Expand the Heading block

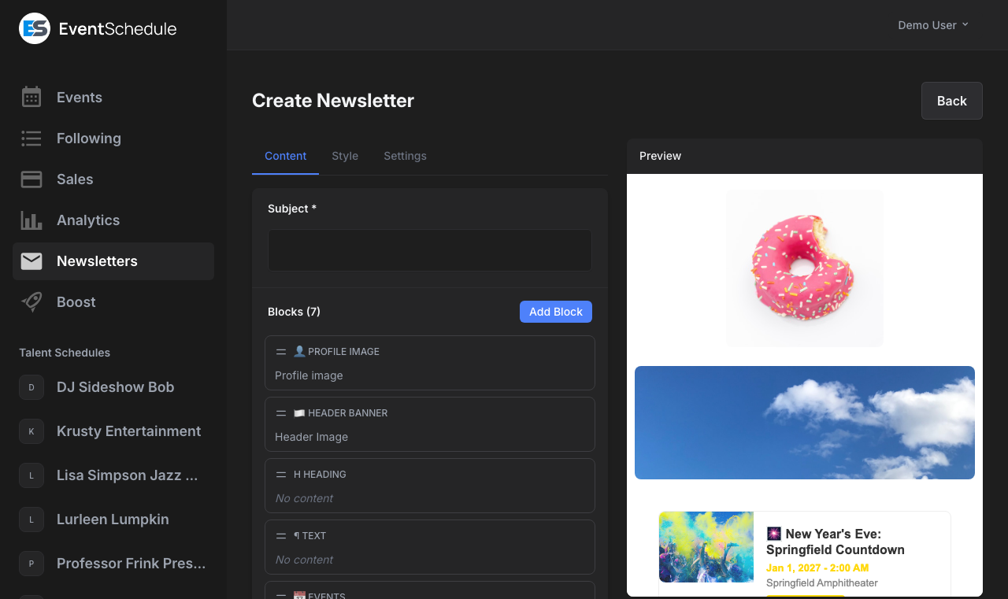(429, 486)
